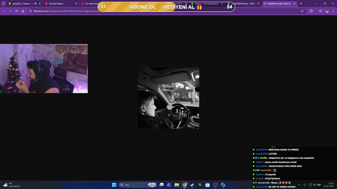Click chat message "LUTFEN"
The image size is (337, 189).
tap(272, 154)
